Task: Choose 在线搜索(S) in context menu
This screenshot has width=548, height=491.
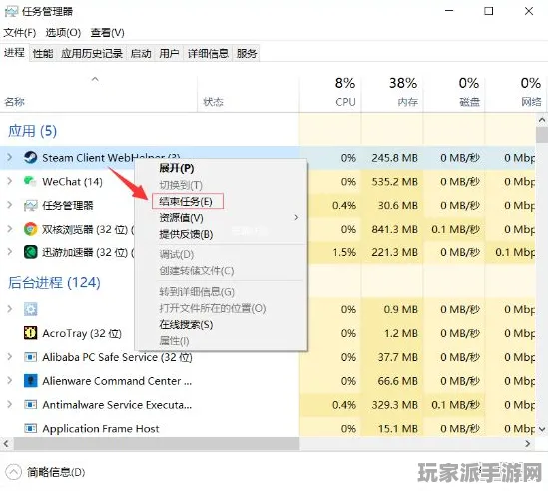Action: coord(221,325)
